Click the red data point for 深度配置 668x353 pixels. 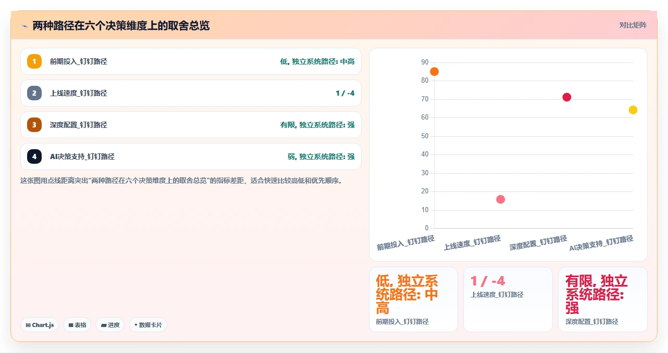click(x=567, y=97)
